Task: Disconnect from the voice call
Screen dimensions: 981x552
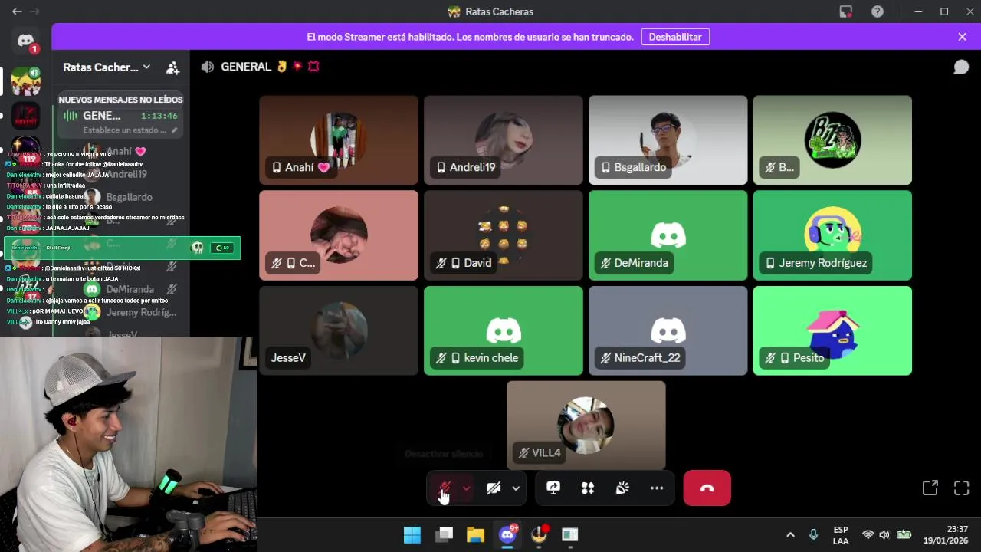Action: click(x=707, y=488)
